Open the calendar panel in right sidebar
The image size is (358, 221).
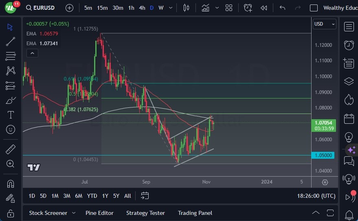point(349,118)
